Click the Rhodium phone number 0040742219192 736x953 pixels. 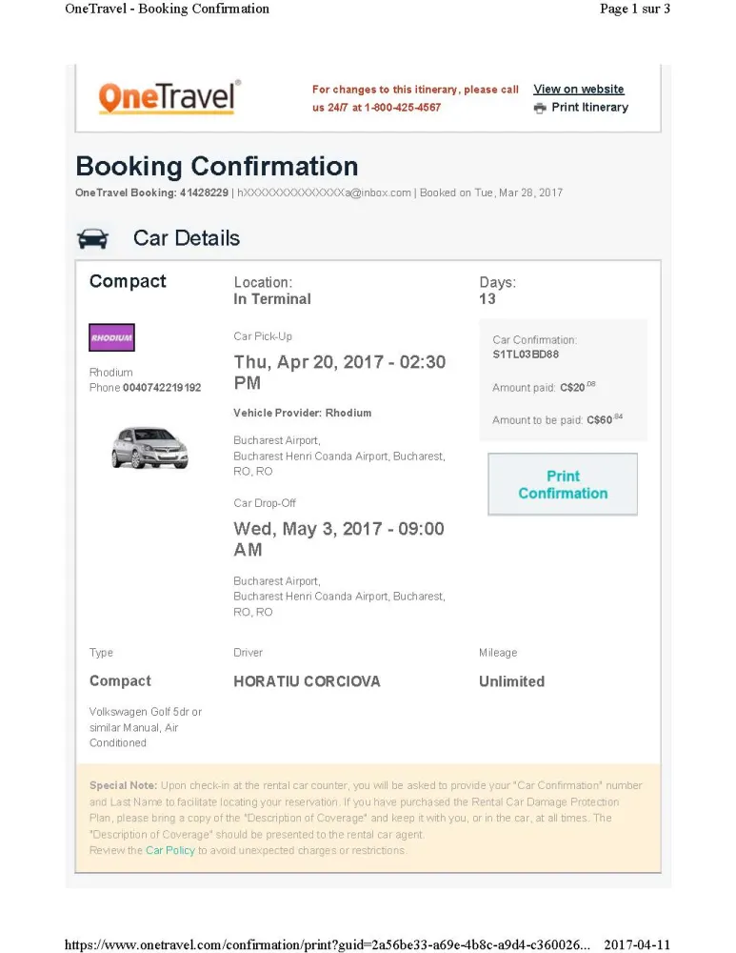coord(162,388)
